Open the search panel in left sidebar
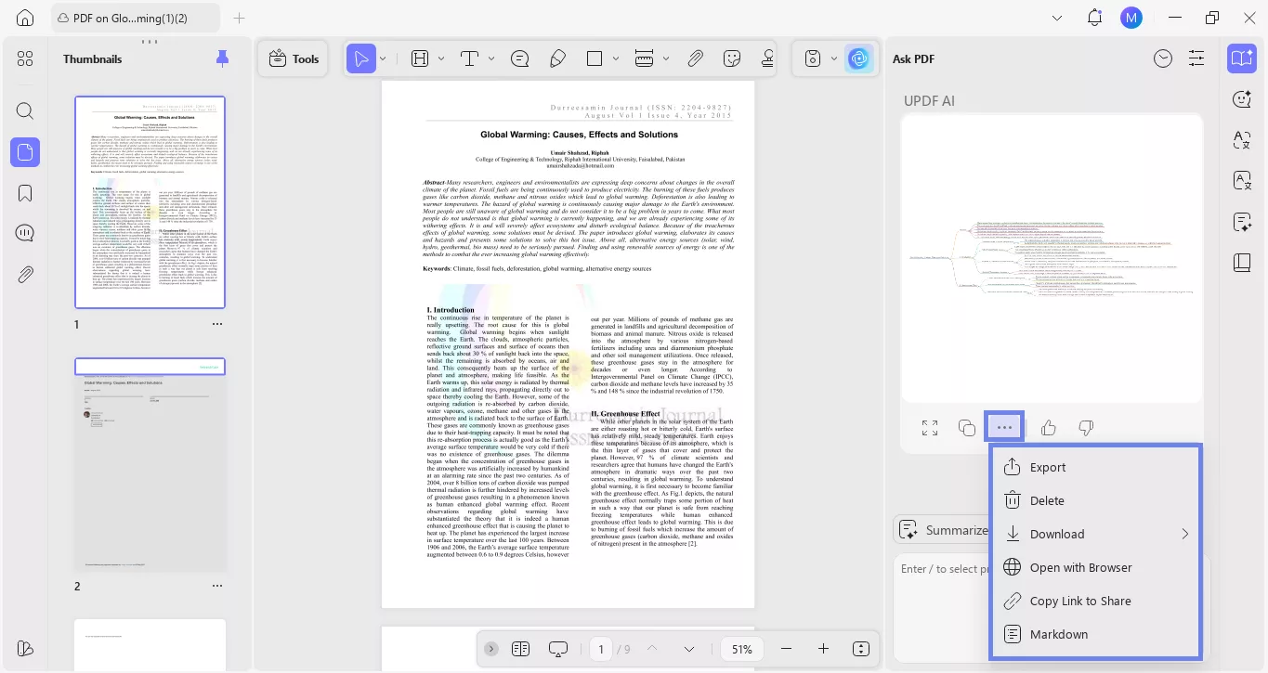This screenshot has height=673, width=1268. (25, 111)
